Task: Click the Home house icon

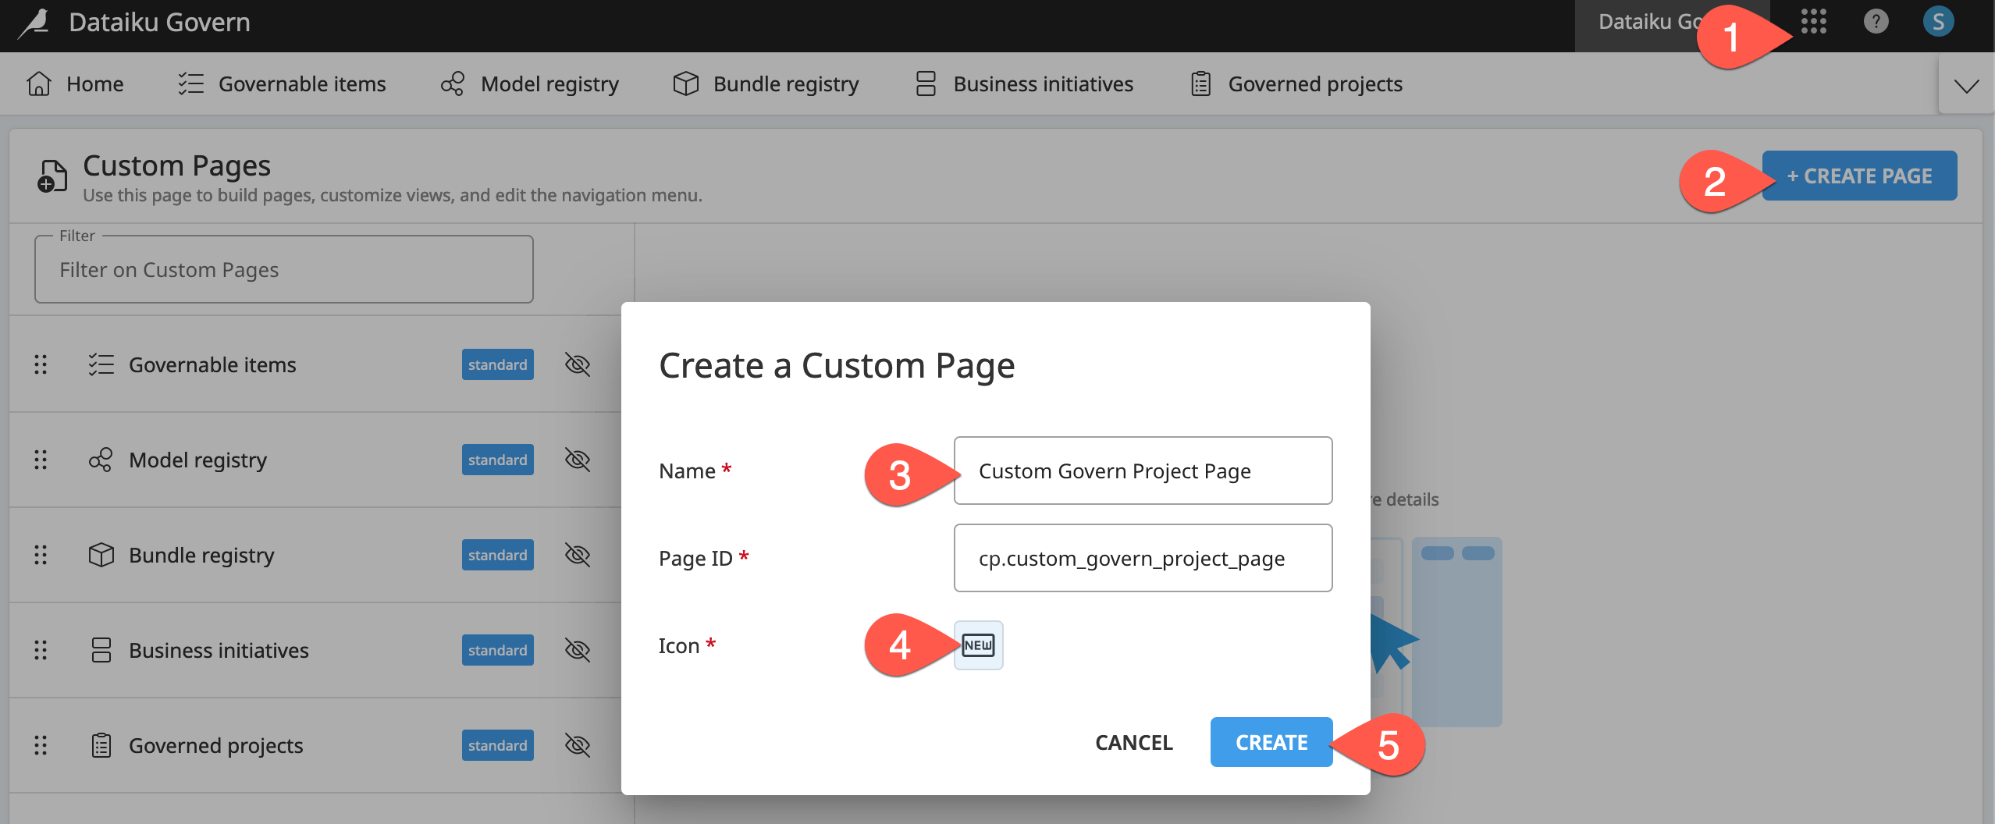Action: 39,83
